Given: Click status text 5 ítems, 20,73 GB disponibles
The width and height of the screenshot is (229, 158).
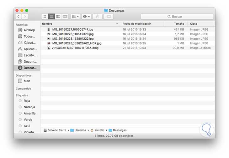Looking at the screenshot, I should [114, 136].
